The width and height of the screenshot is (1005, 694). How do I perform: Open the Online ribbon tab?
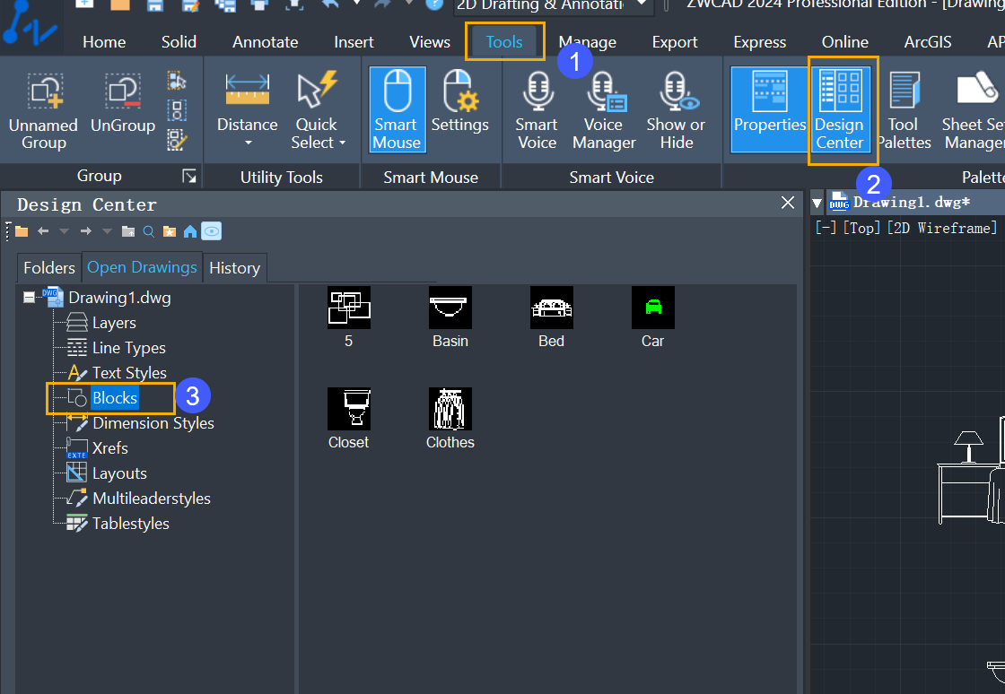(x=844, y=42)
